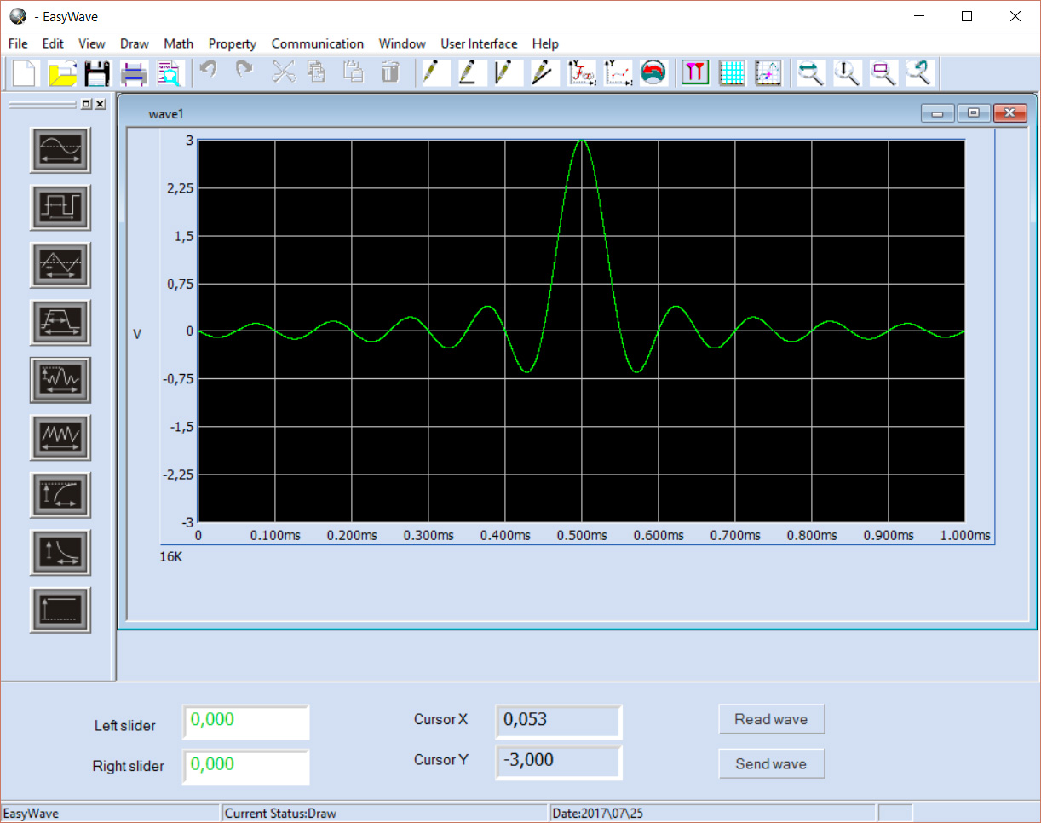Select the exponential rise waveform button
The width and height of the screenshot is (1041, 823).
(60, 495)
